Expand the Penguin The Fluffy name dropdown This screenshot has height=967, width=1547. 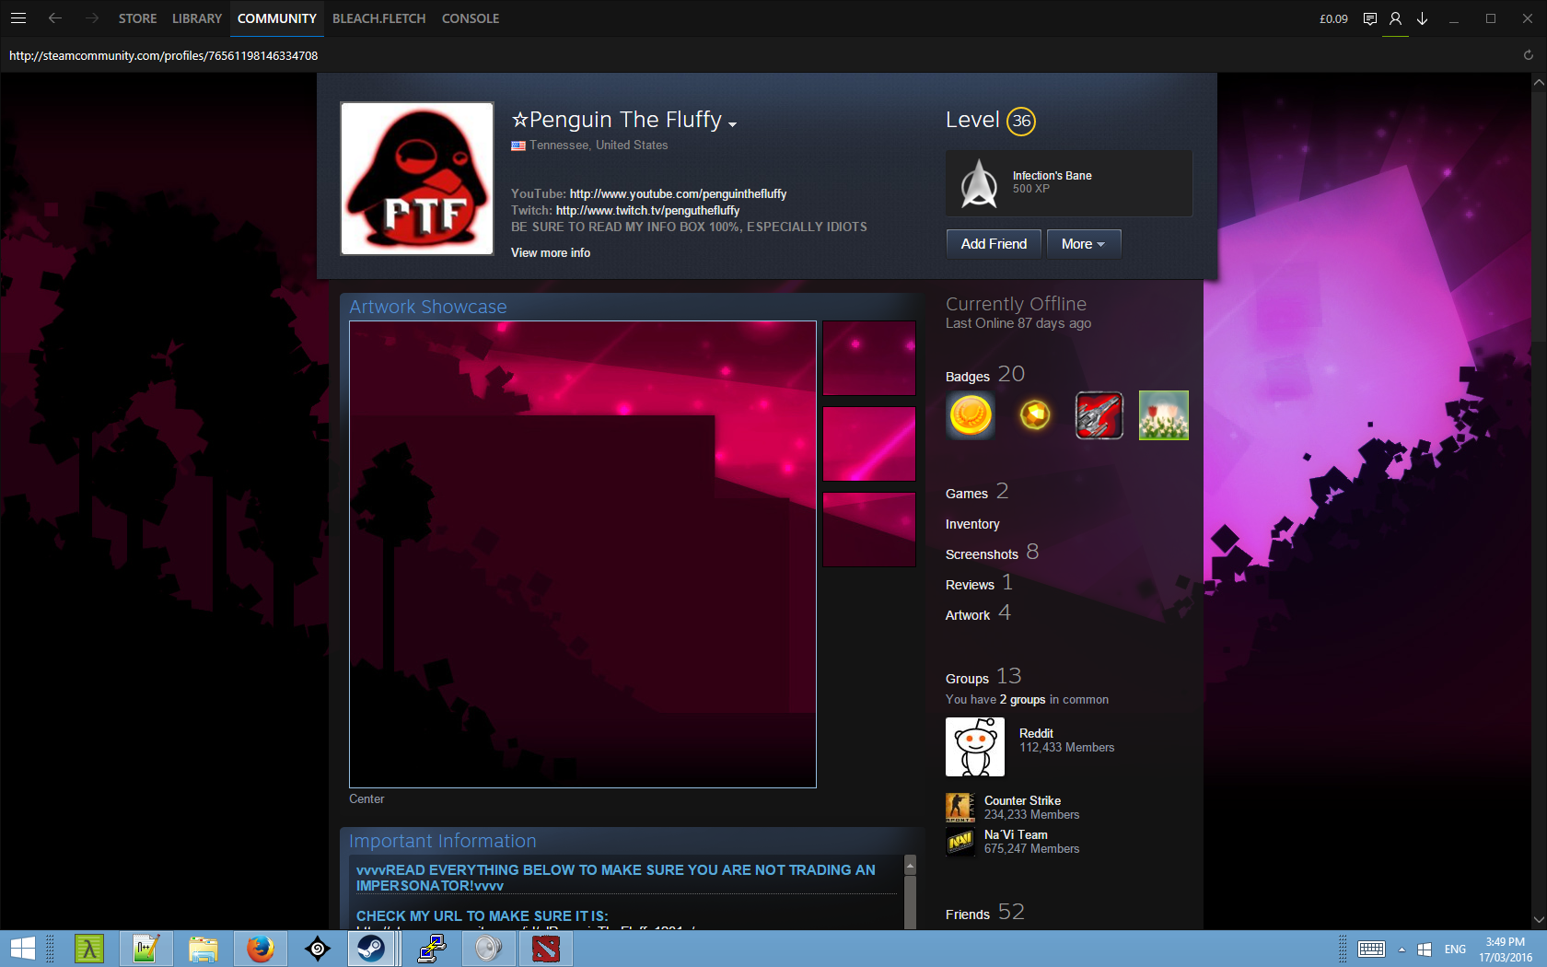tap(732, 124)
